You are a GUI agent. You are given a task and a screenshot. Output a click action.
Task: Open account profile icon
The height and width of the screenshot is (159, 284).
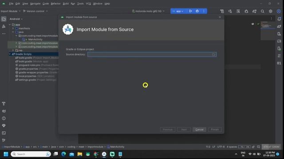coord(279,11)
